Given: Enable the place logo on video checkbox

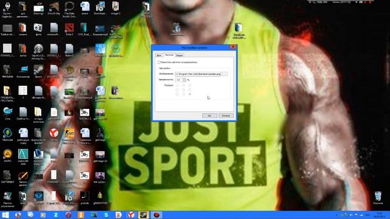Looking at the screenshot, I should tap(158, 62).
